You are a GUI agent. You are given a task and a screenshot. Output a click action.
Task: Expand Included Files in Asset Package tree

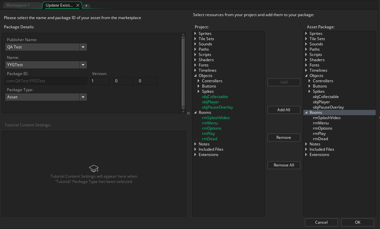coord(306,149)
